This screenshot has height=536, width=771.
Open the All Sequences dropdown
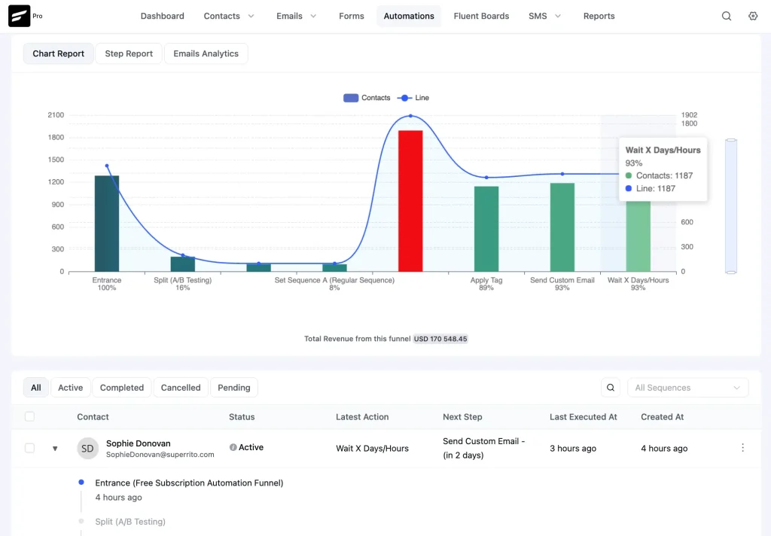(x=687, y=387)
